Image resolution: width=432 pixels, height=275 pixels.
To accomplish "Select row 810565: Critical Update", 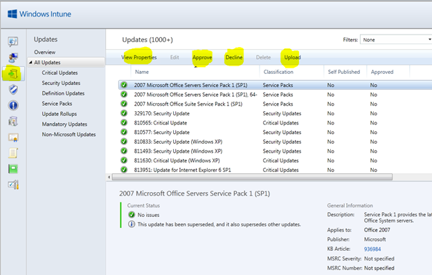I will tap(276, 122).
